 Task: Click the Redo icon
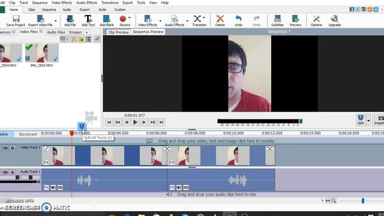coord(256,19)
